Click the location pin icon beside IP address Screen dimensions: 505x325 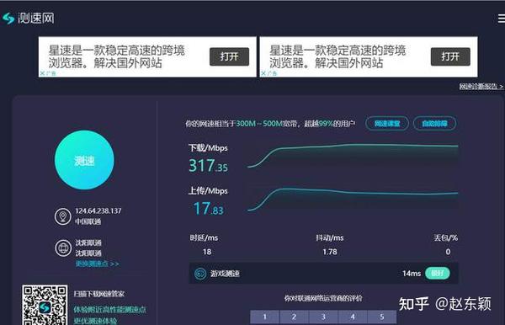(63, 216)
